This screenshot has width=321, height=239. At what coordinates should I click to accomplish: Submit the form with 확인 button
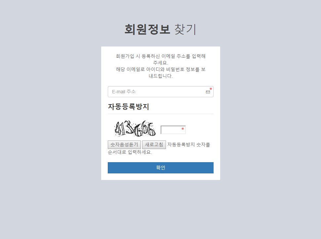pos(161,168)
